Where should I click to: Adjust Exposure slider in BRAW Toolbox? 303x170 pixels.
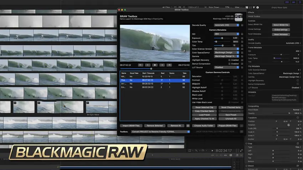pos(222,38)
